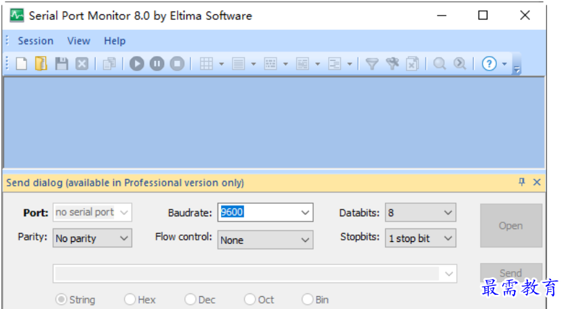This screenshot has height=309, width=564.
Task: Open settings tools icon in toolbar
Action: (392, 64)
